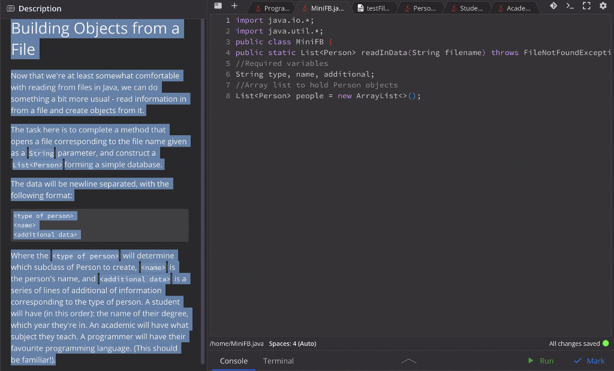
Task: Click the green play icon next to Run
Action: 530,361
